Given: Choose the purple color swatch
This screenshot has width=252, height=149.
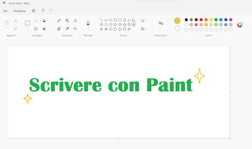Looking at the screenshot, I should pos(231,19).
